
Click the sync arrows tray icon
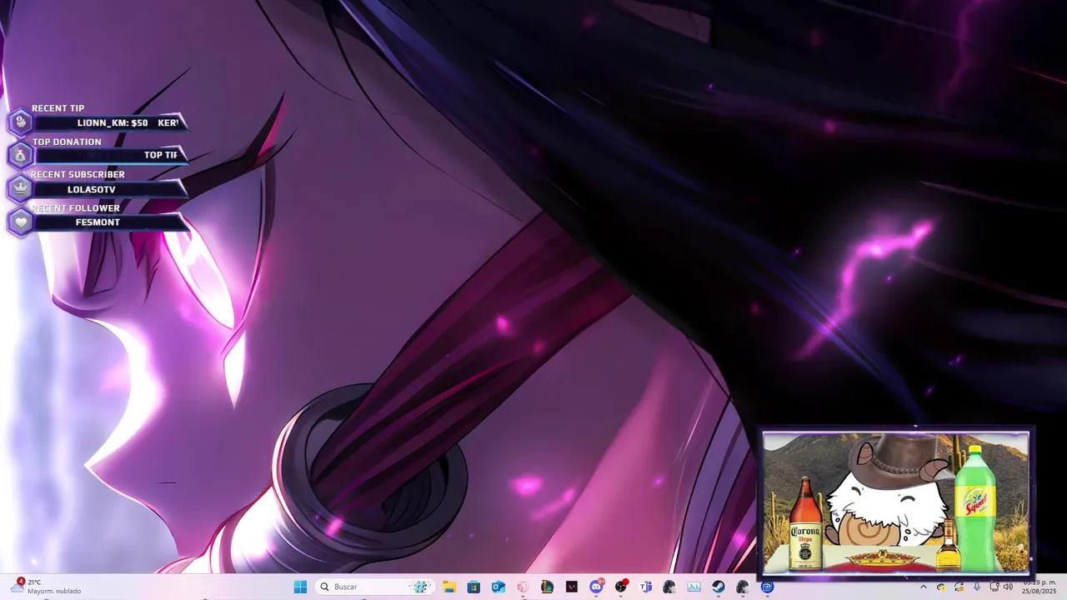pos(959,587)
